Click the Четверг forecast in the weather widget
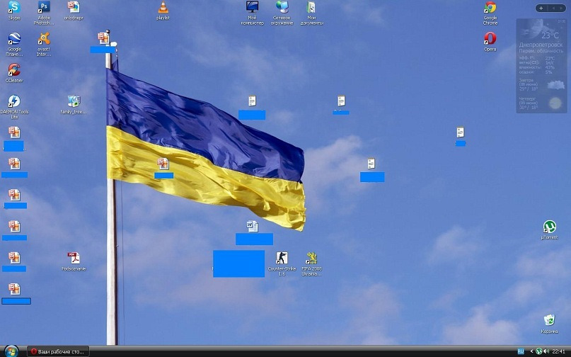 [541, 103]
